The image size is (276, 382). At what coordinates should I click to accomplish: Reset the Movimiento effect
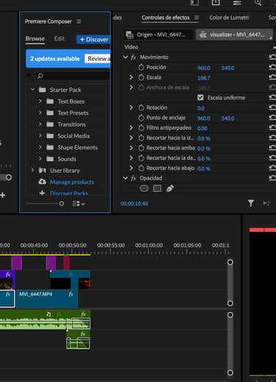(x=272, y=57)
